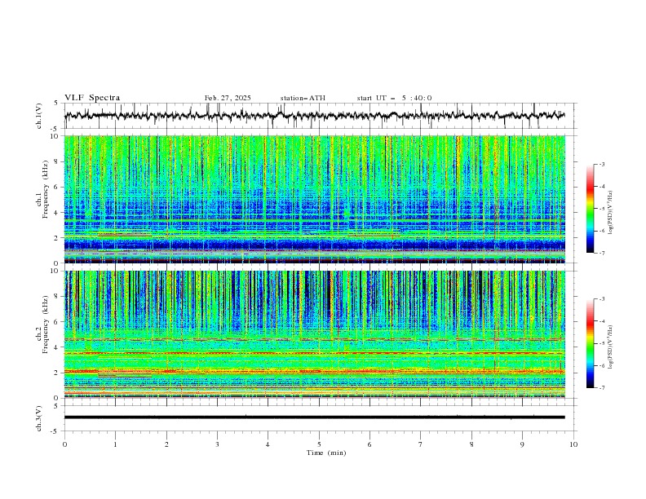The width and height of the screenshot is (646, 499).
Task: Click the "-3" tick of the ch.1 colorbar
Action: point(601,164)
